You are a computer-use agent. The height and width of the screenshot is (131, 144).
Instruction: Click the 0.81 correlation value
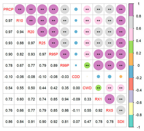pyautogui.click(x=65, y=122)
